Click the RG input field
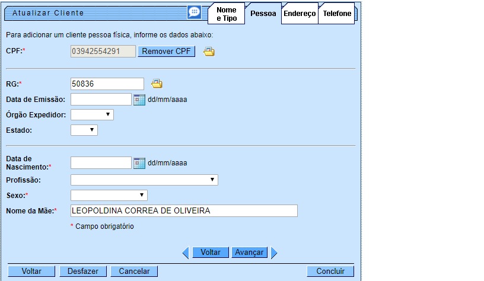 [x=107, y=84]
